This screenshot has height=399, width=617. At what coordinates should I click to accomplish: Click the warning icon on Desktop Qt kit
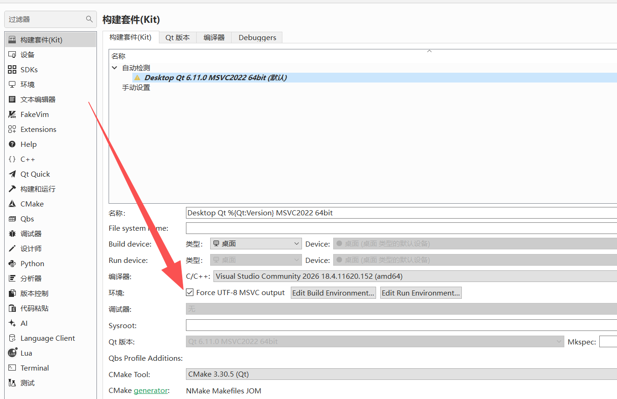pos(137,78)
